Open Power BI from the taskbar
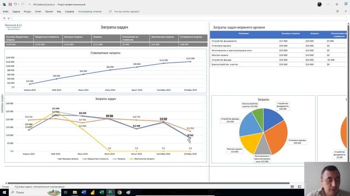 pyautogui.click(x=92, y=192)
